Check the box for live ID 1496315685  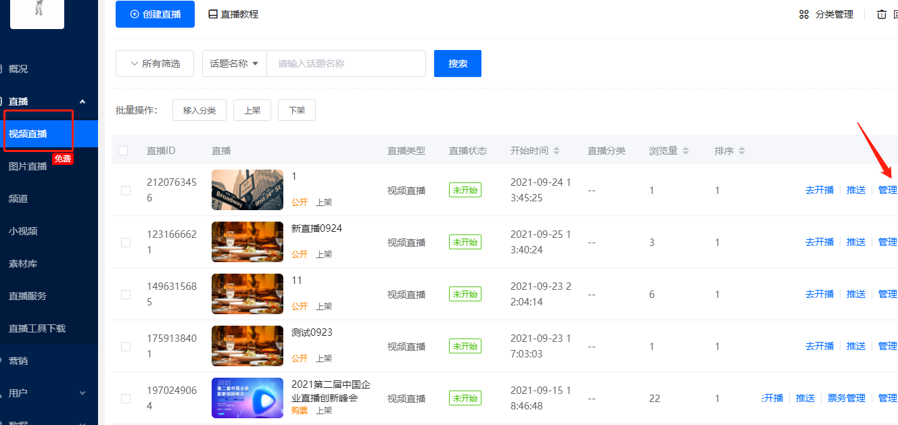click(x=126, y=295)
